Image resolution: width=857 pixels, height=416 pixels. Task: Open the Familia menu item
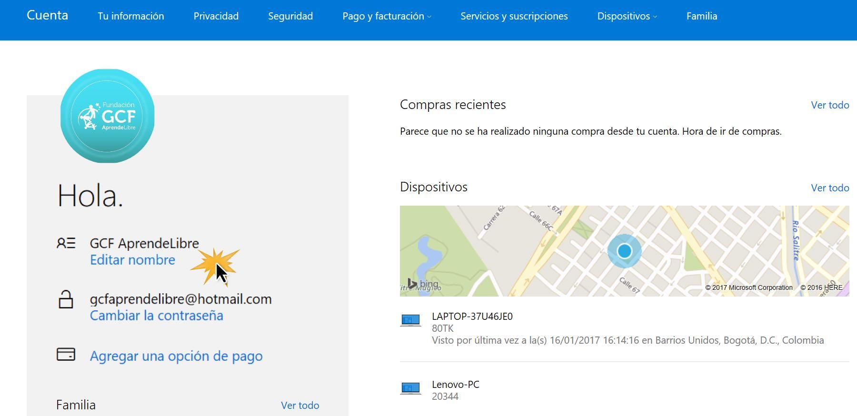tap(702, 16)
